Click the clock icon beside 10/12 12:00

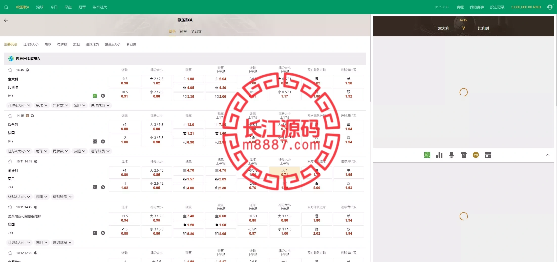click(x=36, y=253)
